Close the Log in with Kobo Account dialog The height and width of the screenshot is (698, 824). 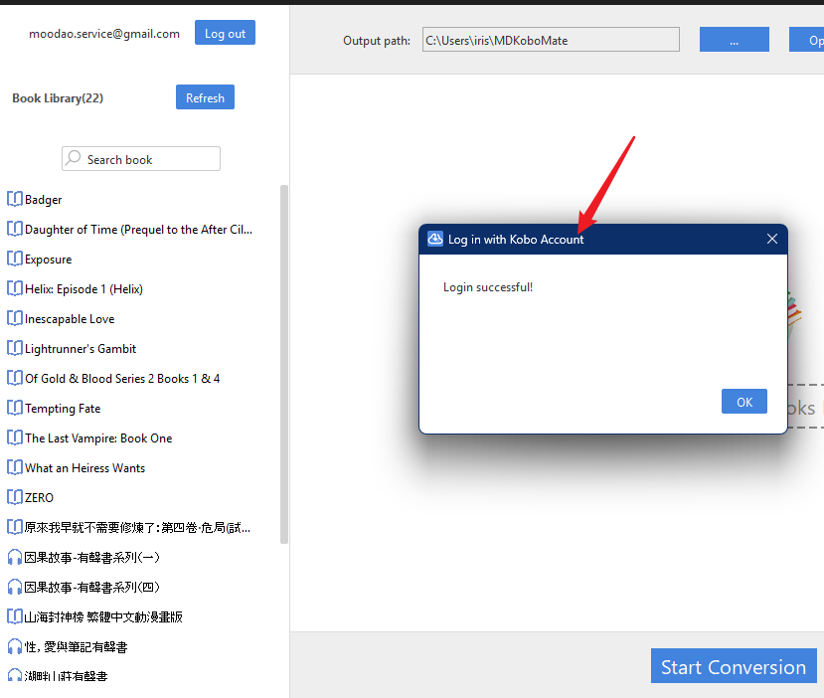[772, 239]
